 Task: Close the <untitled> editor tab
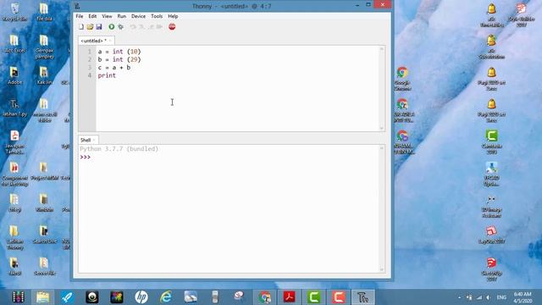[110, 41]
